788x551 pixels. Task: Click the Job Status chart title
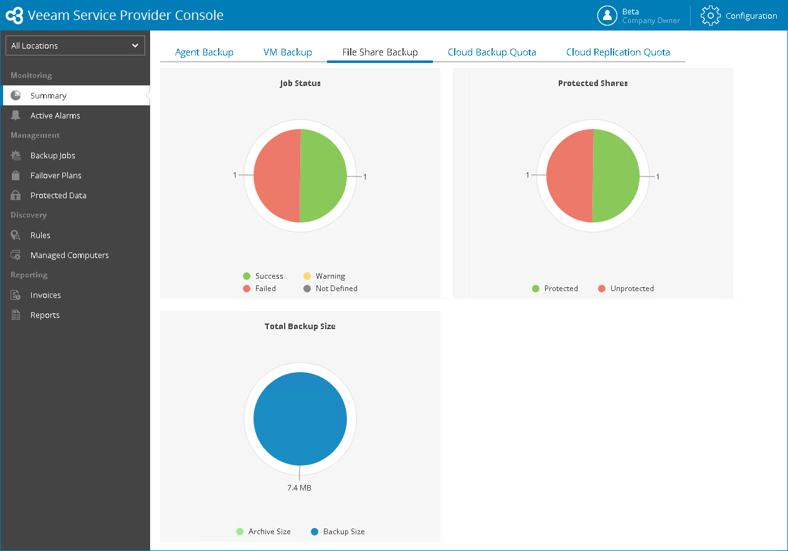pos(300,83)
